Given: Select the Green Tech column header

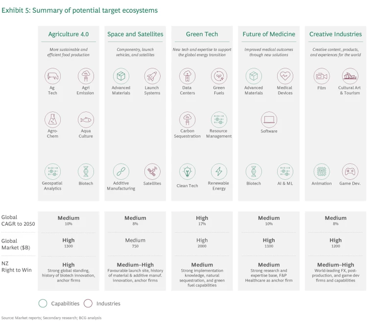Looking at the screenshot, I should coord(202,34).
